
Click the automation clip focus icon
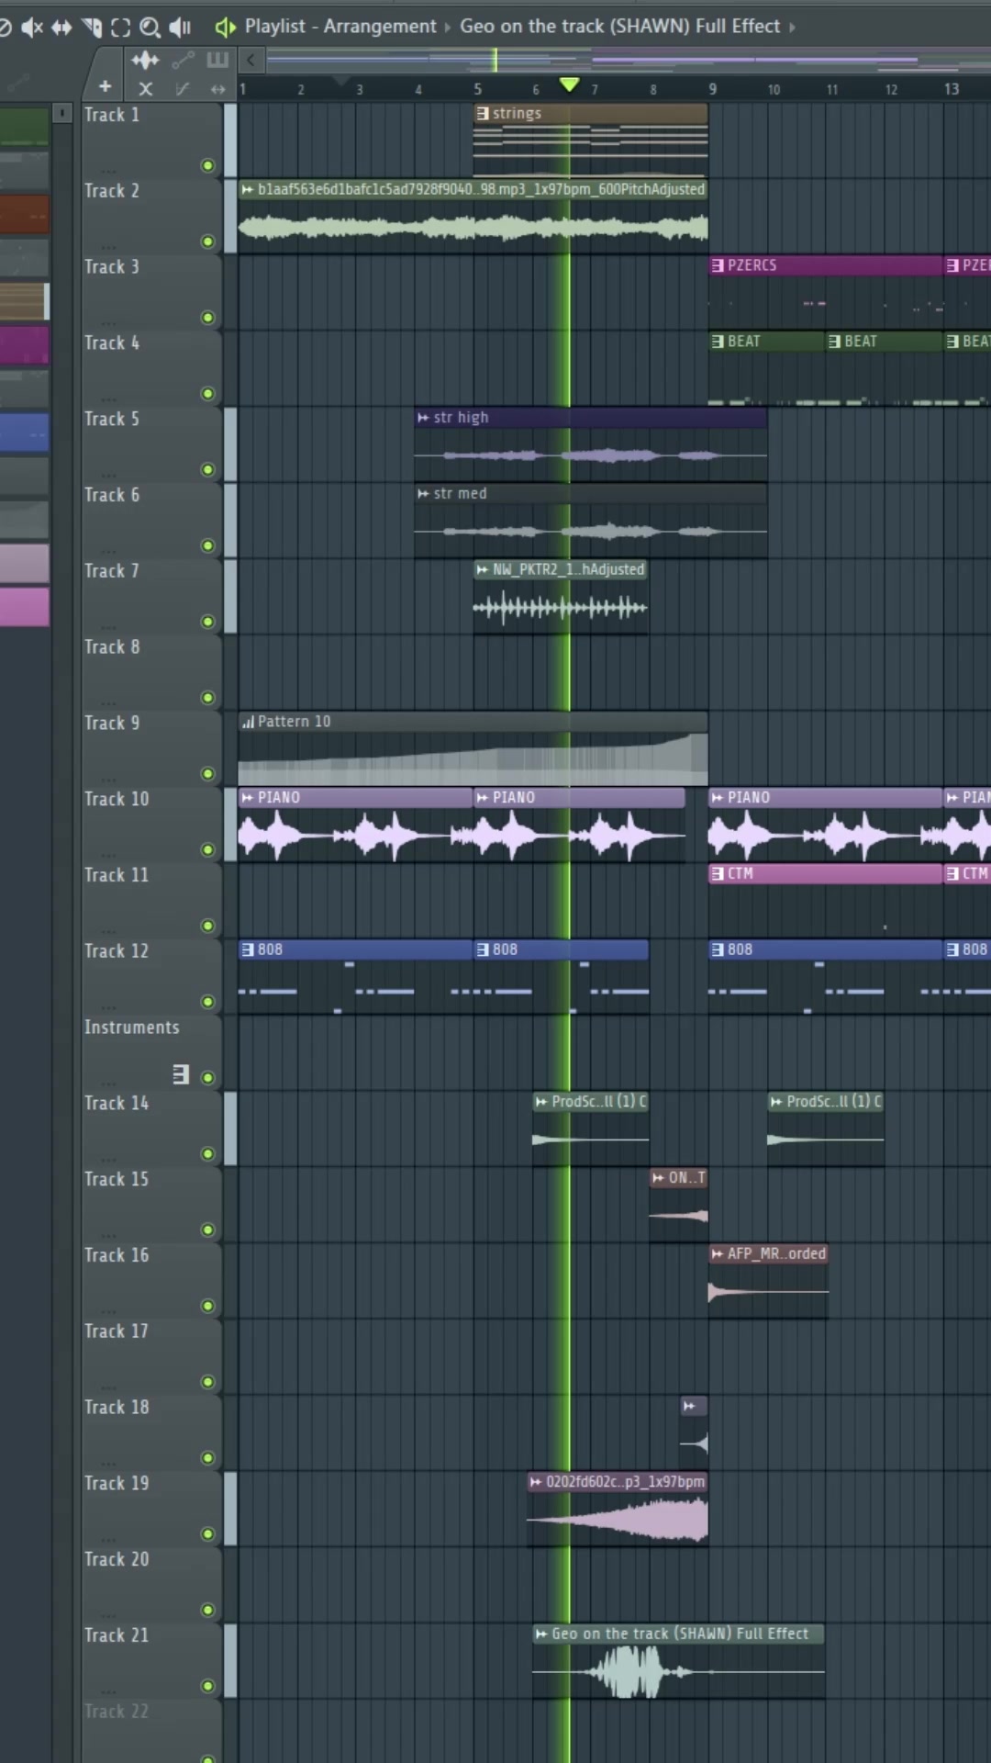(x=183, y=61)
